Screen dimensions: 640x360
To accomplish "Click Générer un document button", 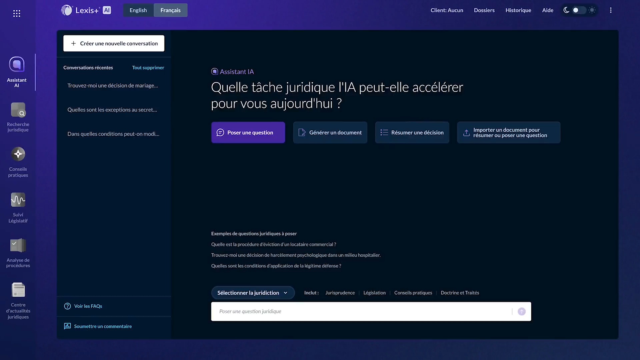I will [x=330, y=132].
